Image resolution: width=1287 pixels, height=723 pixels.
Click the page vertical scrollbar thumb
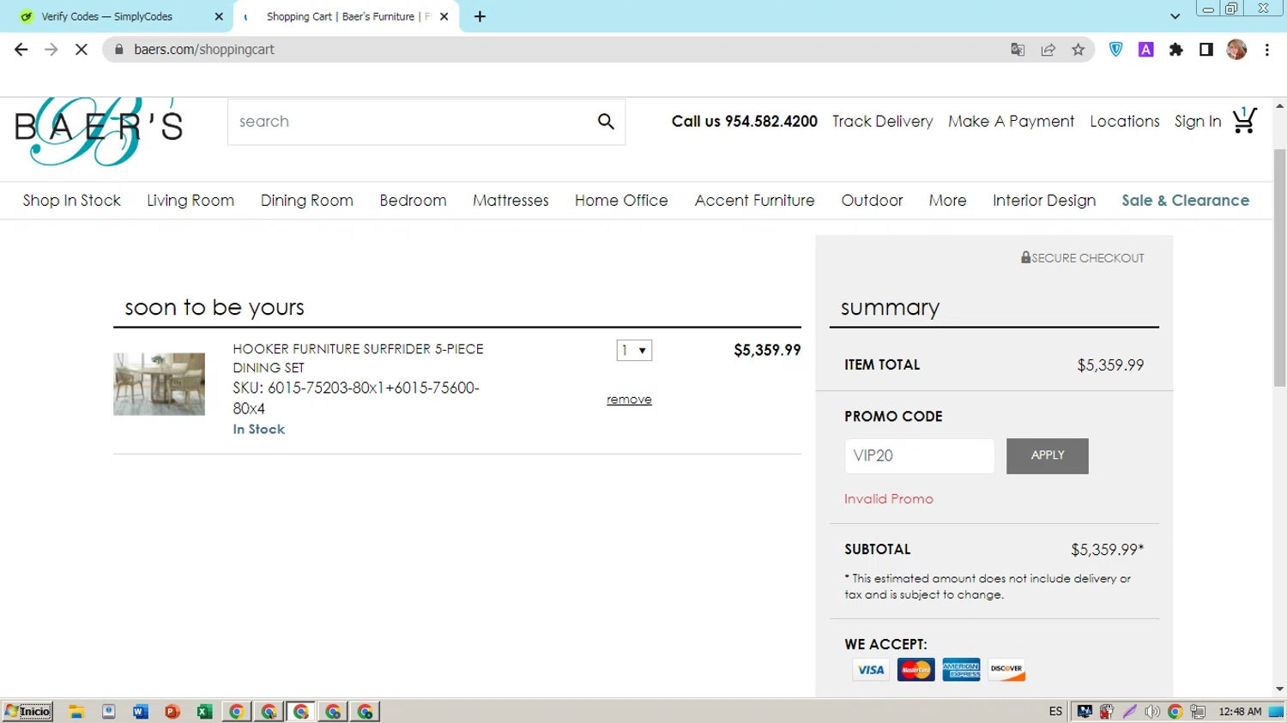click(1279, 268)
